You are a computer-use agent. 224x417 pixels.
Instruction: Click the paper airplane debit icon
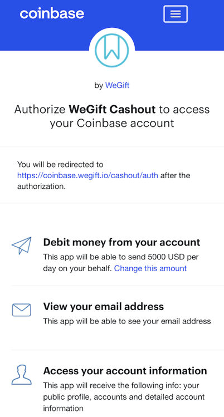(22, 246)
